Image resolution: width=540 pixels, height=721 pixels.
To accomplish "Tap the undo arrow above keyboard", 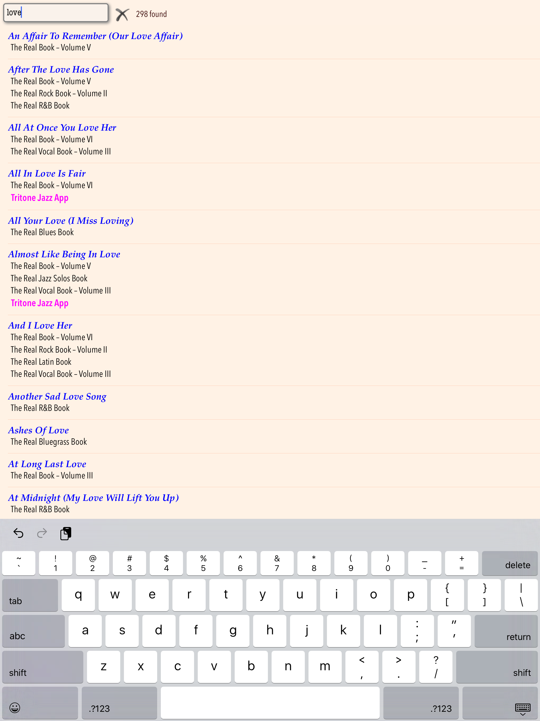I will 18,533.
